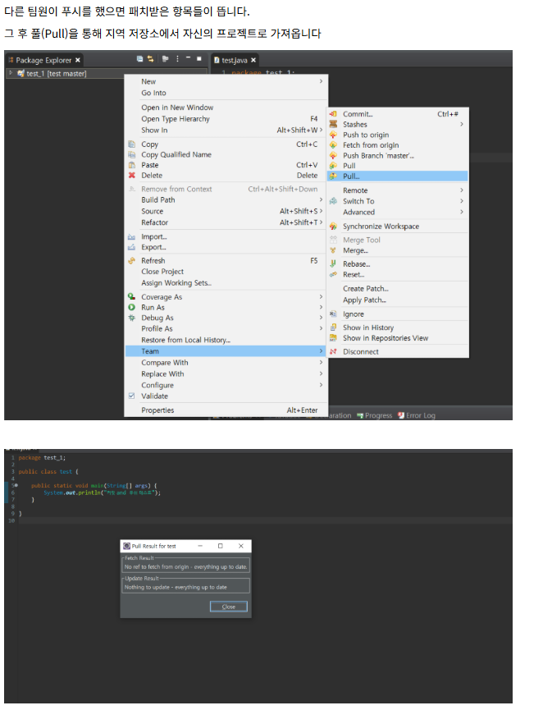This screenshot has height=710, width=543.
Task: Select the highlighted Team menu entry
Action: (226, 351)
